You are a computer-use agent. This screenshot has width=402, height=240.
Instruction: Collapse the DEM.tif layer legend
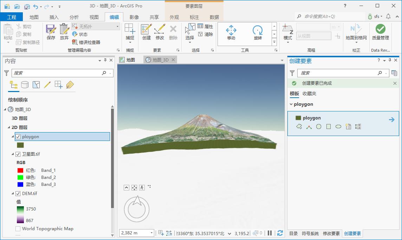13,194
